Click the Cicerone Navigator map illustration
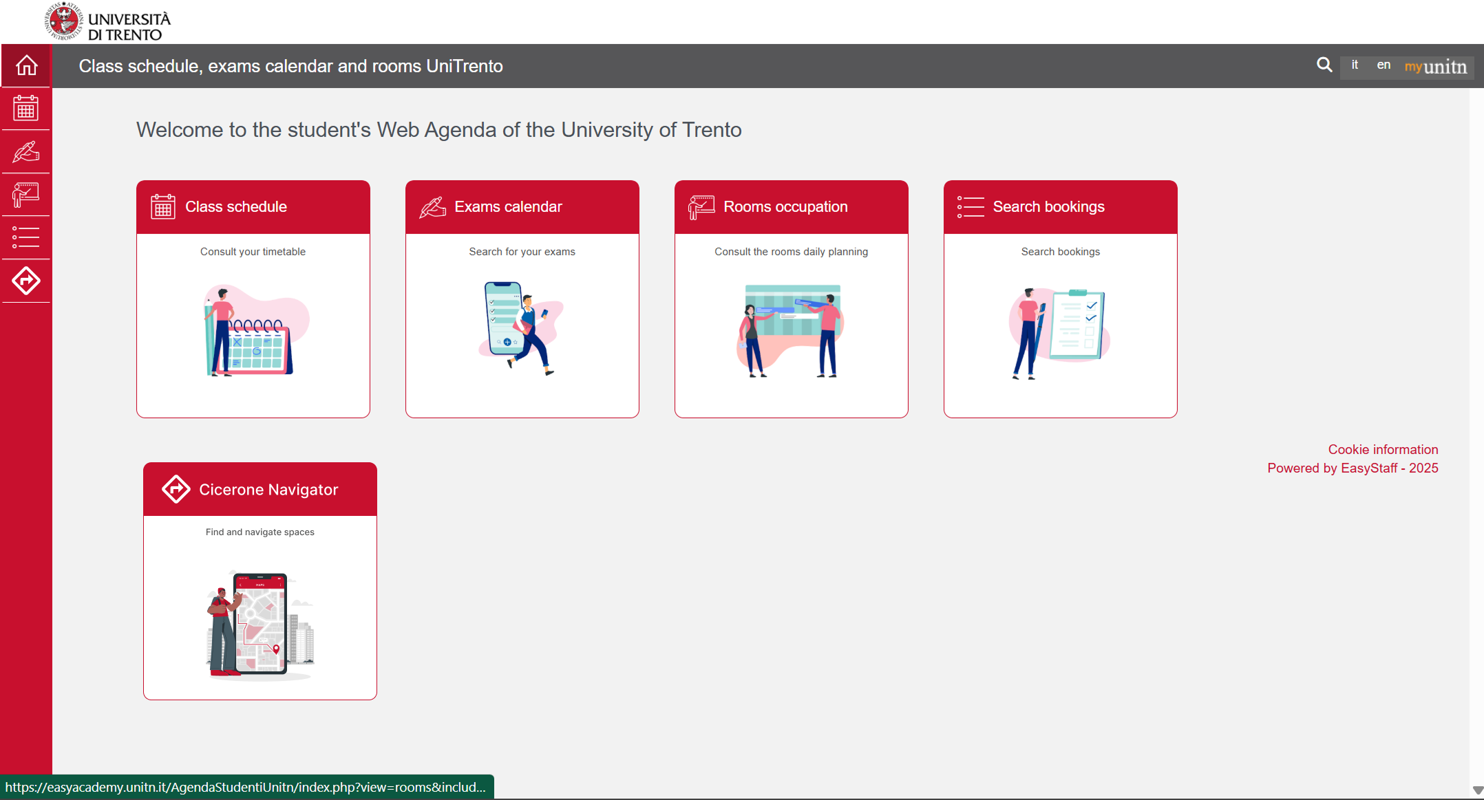 pyautogui.click(x=260, y=625)
